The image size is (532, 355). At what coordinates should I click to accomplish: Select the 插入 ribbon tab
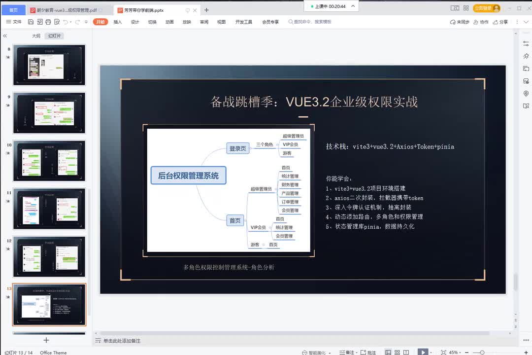[x=117, y=22]
